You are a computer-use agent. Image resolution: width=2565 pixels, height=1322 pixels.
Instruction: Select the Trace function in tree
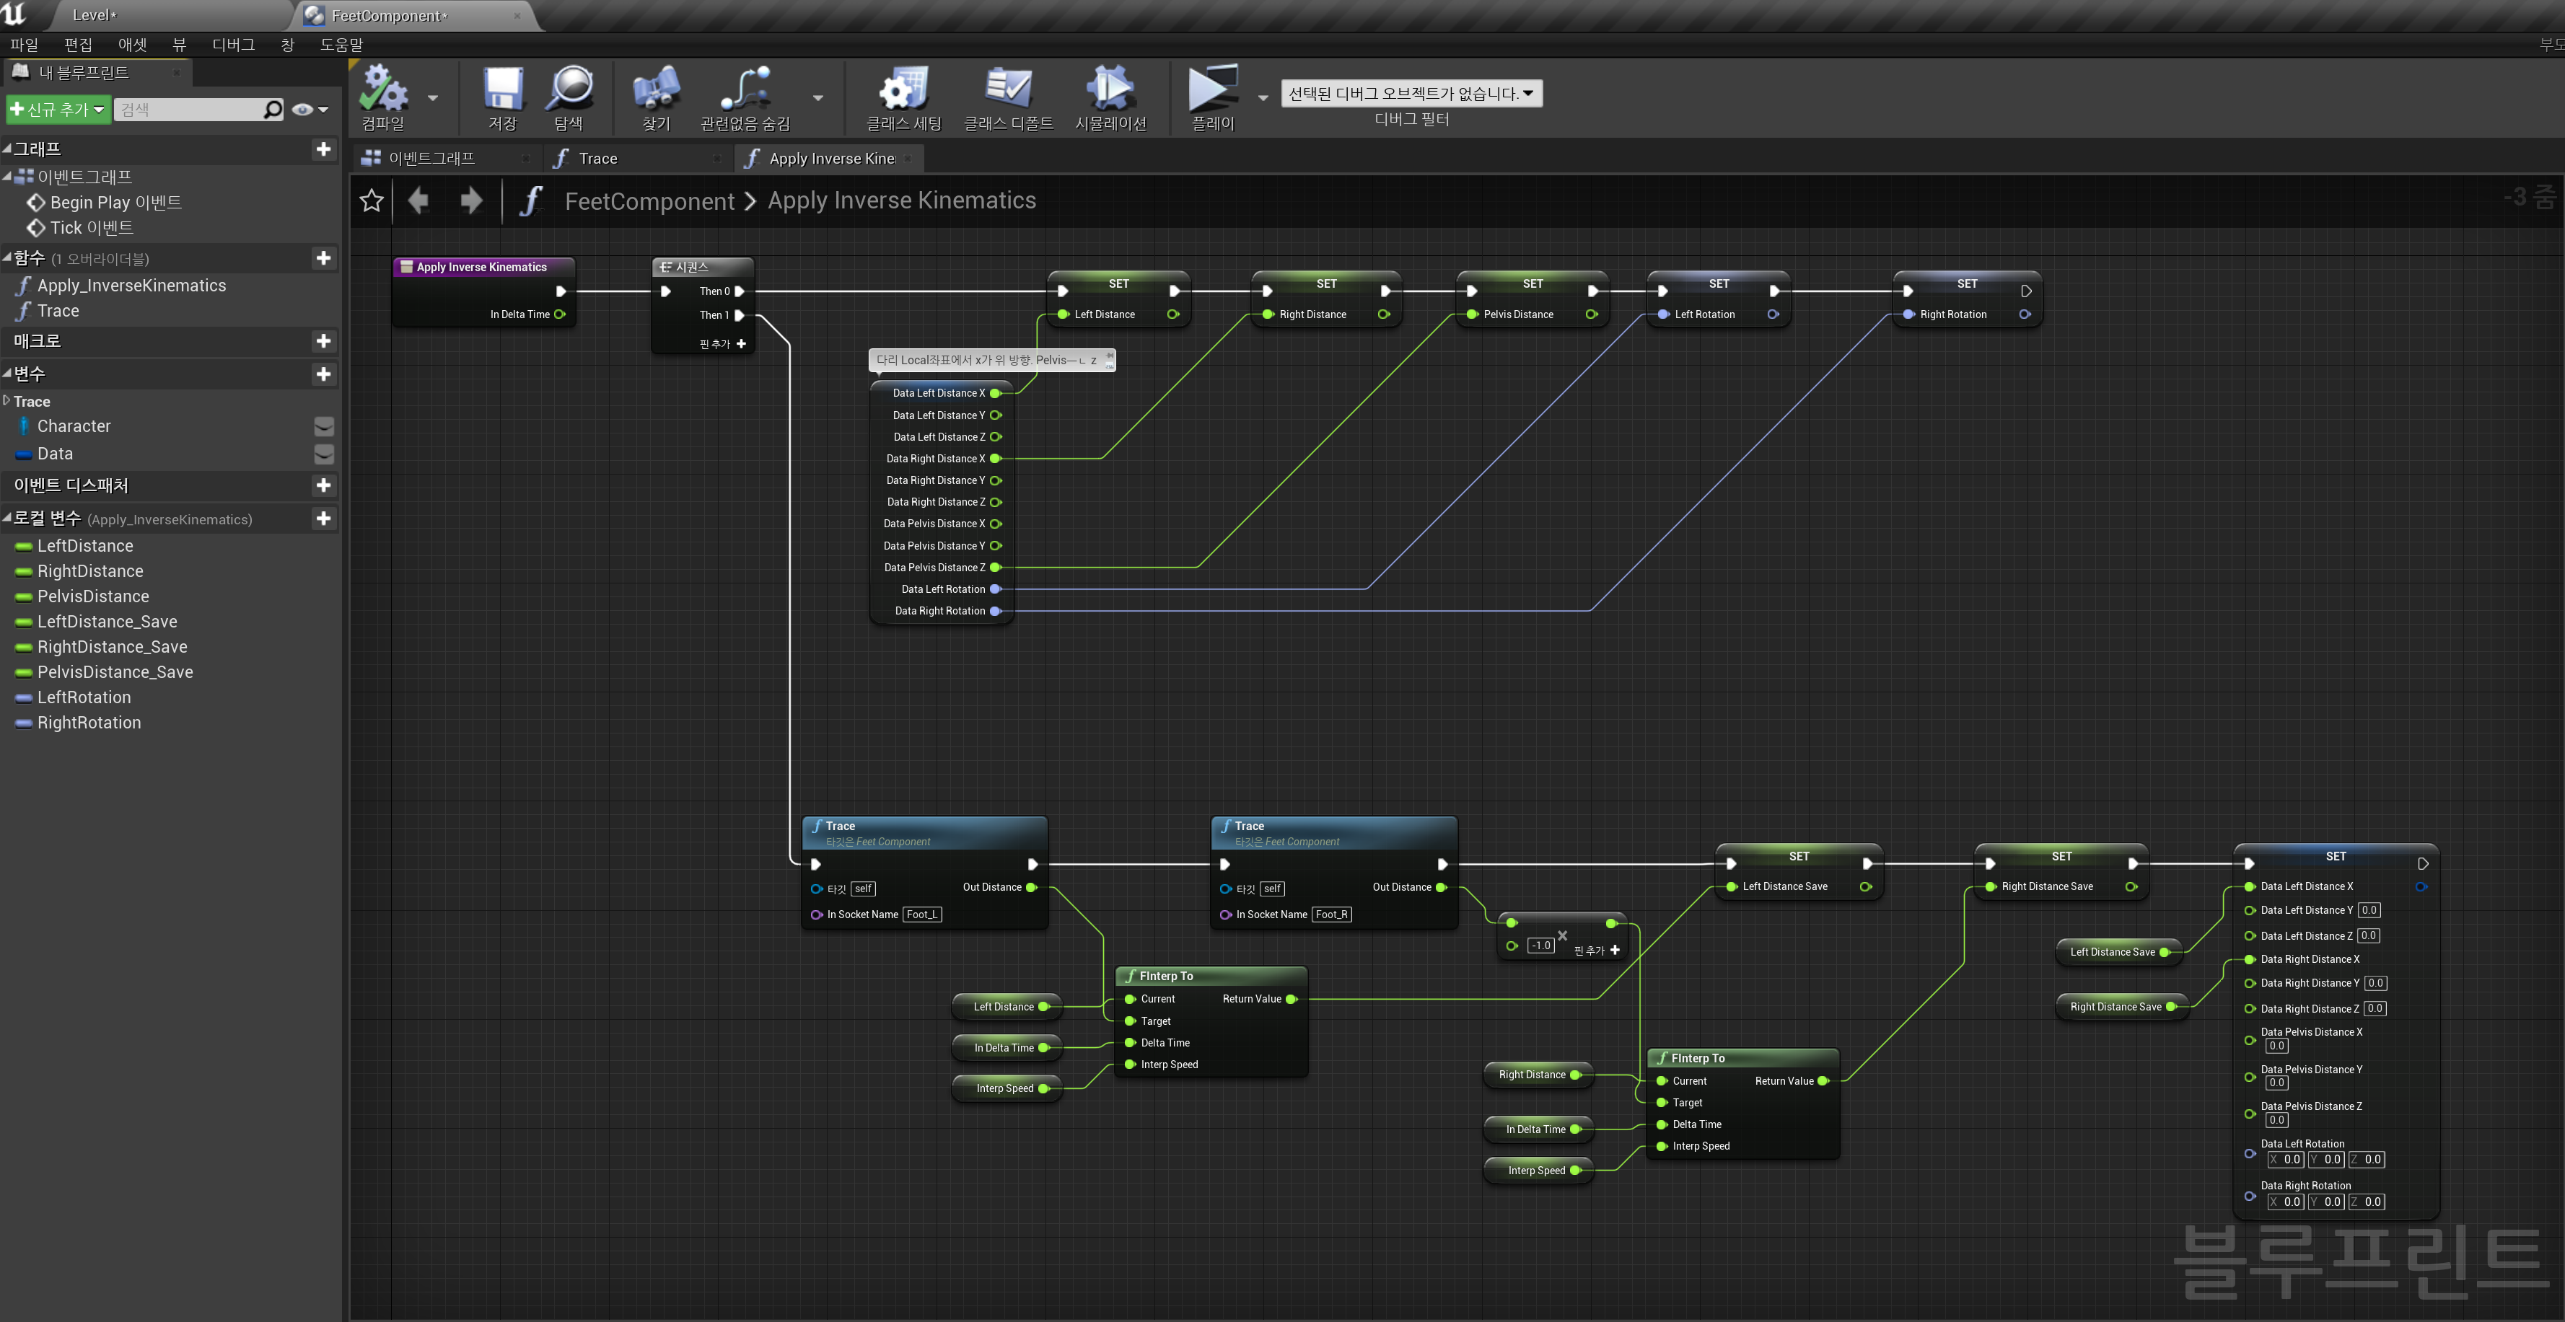(x=58, y=312)
